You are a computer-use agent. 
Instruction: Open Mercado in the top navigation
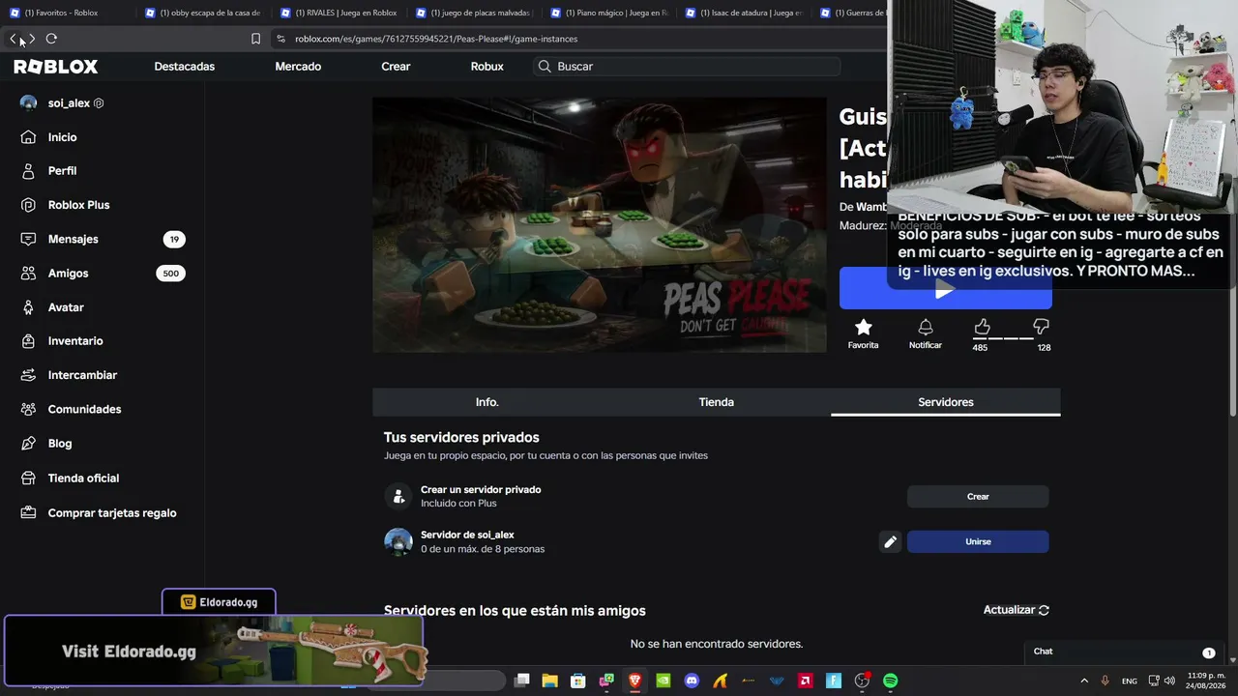click(x=298, y=67)
